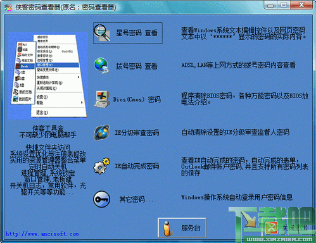Click the magnifier asterisk password icon
This screenshot has height=243, width=316.
(x=102, y=33)
